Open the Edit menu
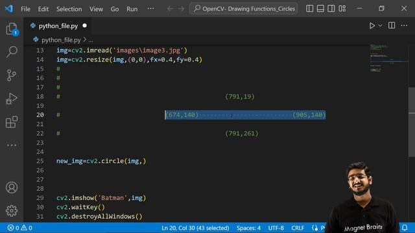The width and height of the screenshot is (415, 233). click(43, 9)
